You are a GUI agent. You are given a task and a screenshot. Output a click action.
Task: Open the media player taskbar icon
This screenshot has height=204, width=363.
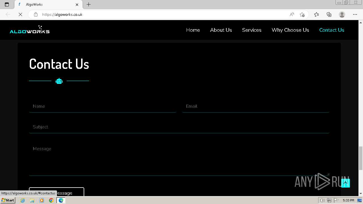pos(42,200)
